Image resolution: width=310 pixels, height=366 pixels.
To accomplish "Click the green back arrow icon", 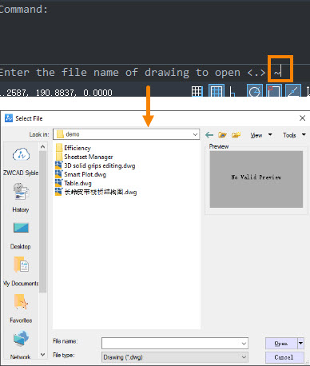I will [209, 135].
